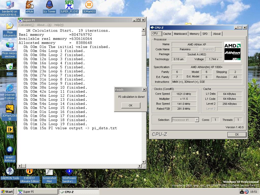Click the AMD Athlon XP logo
Screen dimensions: 260x195
(x=232, y=52)
